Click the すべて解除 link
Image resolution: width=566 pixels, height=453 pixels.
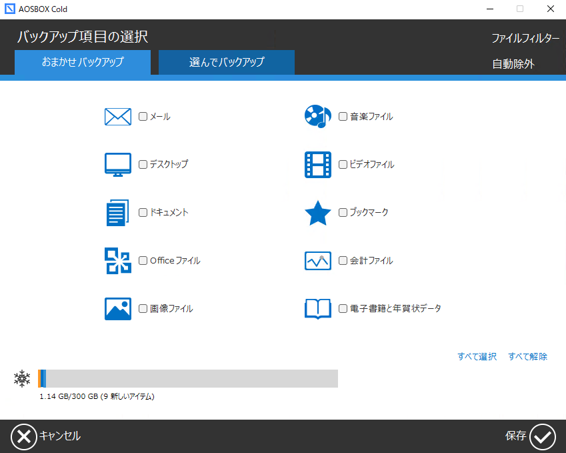point(527,357)
